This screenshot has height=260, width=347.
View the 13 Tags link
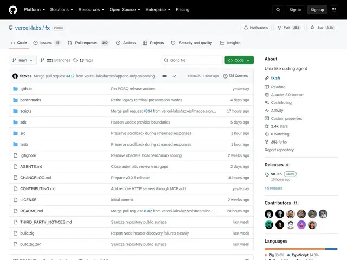(x=83, y=60)
